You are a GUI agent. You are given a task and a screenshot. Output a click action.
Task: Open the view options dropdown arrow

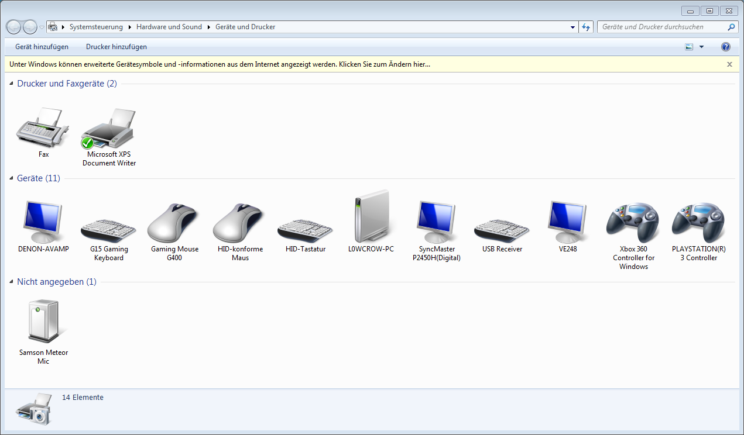point(701,47)
